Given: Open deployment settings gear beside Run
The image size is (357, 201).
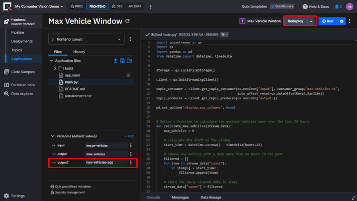Looking at the screenshot, I should coord(342,21).
